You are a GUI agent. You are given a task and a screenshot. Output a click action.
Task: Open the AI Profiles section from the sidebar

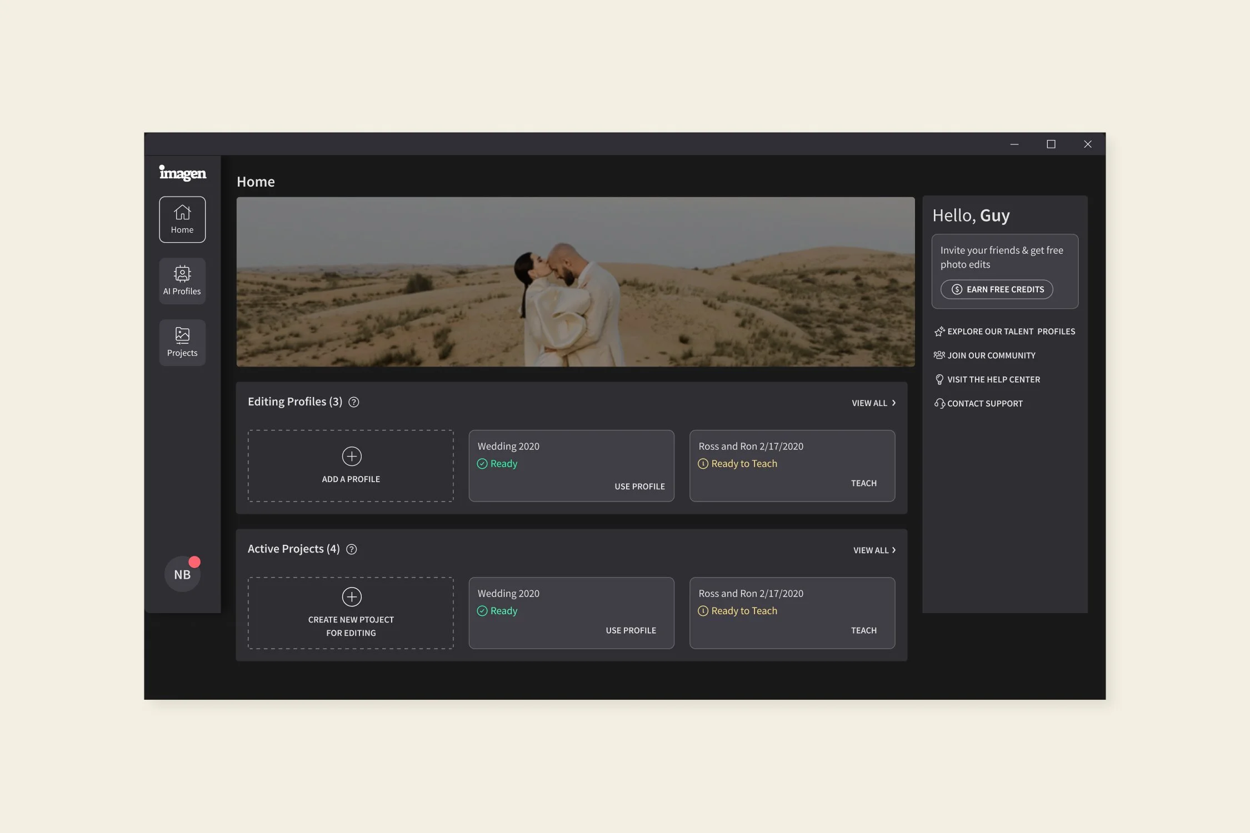click(182, 280)
